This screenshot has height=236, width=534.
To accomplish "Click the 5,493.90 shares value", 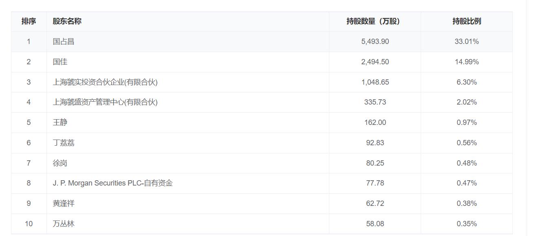I will (375, 42).
